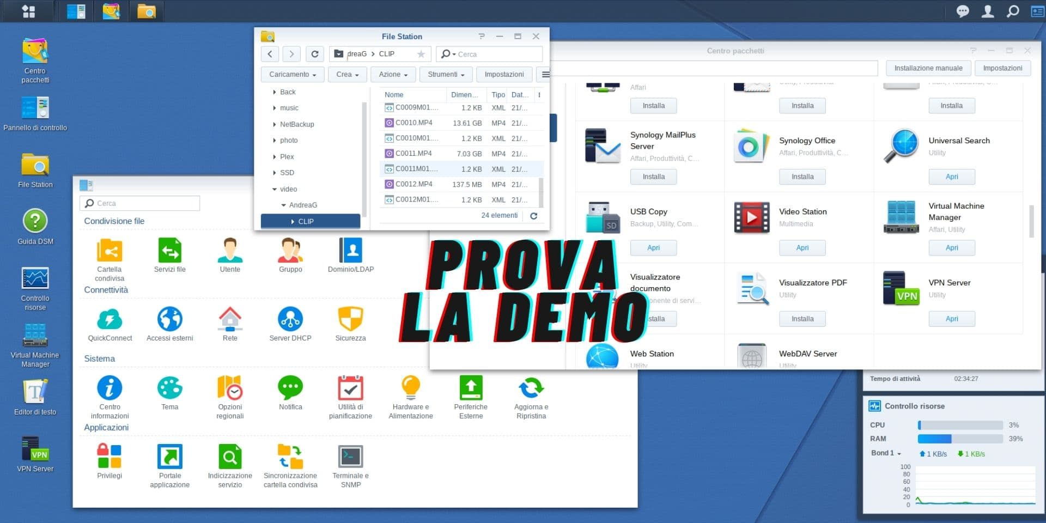Open the Tema settings icon
The width and height of the screenshot is (1046, 523).
[169, 388]
